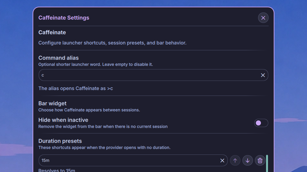Select the Caffeinate Settings title
Viewport: 307px width, 172px height.
64,18
